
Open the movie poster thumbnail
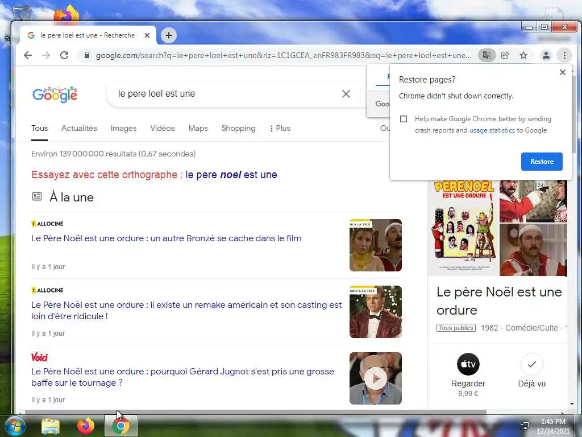coord(464,228)
